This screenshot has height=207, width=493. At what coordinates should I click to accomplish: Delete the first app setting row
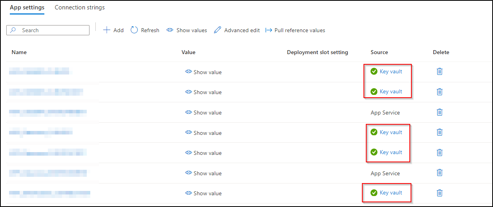click(x=440, y=71)
